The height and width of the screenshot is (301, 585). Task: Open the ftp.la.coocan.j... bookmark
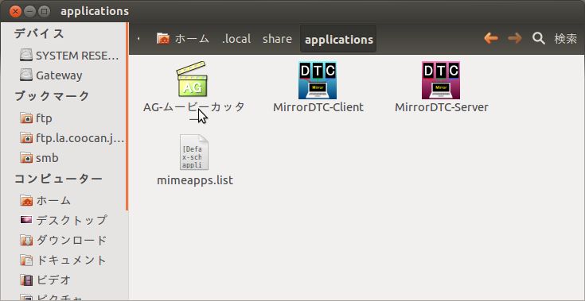(x=72, y=138)
